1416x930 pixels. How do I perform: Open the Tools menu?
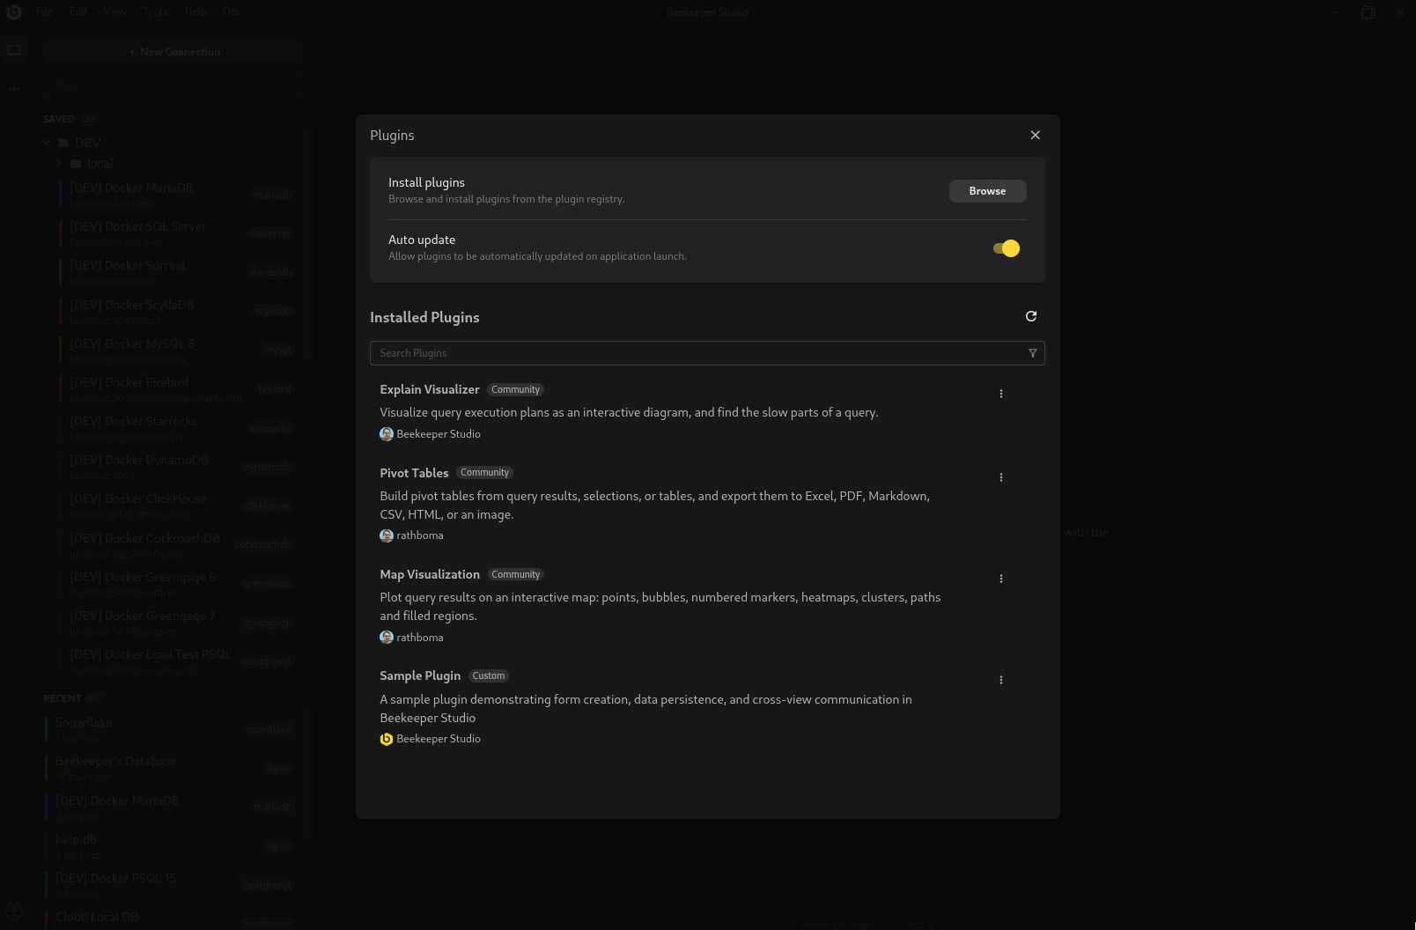[156, 11]
